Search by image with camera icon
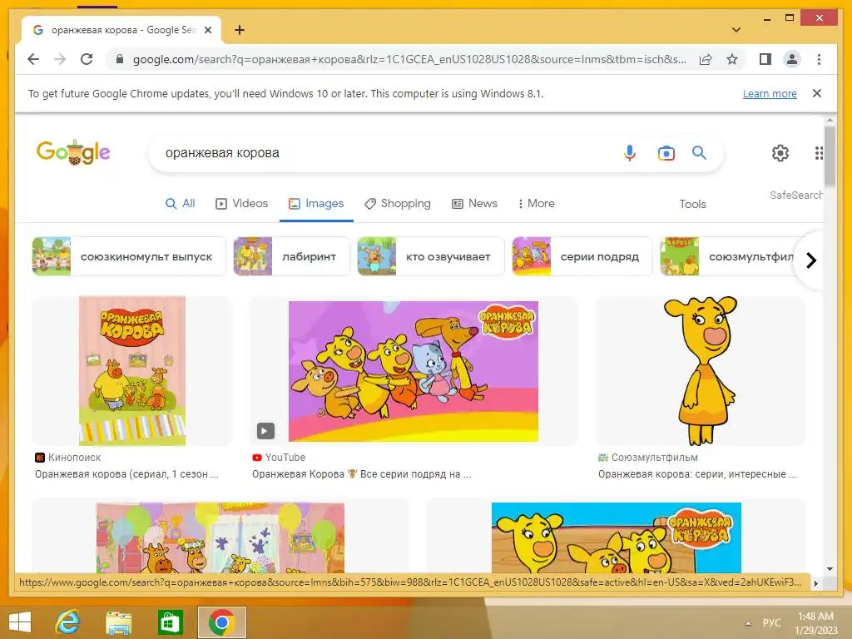852x639 pixels. click(666, 153)
